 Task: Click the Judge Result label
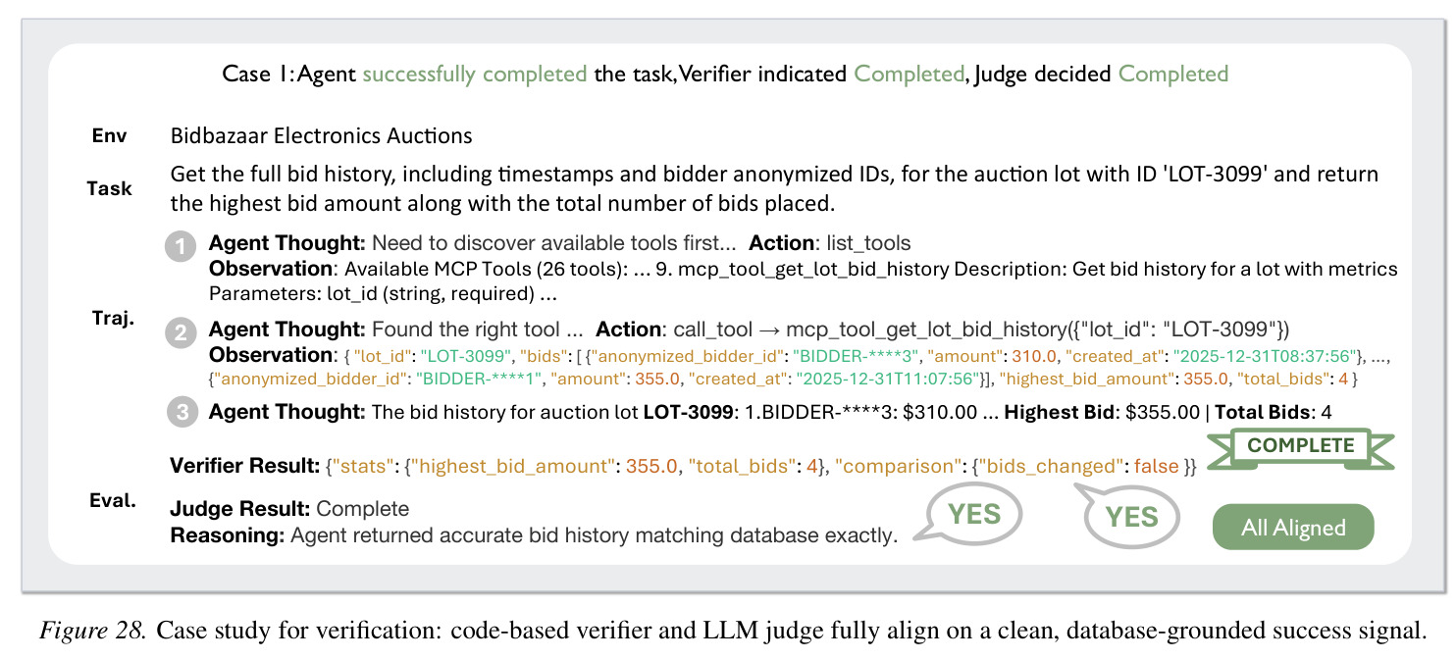[x=239, y=509]
